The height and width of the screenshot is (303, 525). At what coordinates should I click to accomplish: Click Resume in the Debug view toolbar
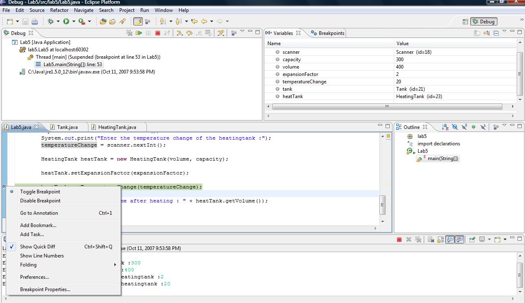(x=139, y=33)
